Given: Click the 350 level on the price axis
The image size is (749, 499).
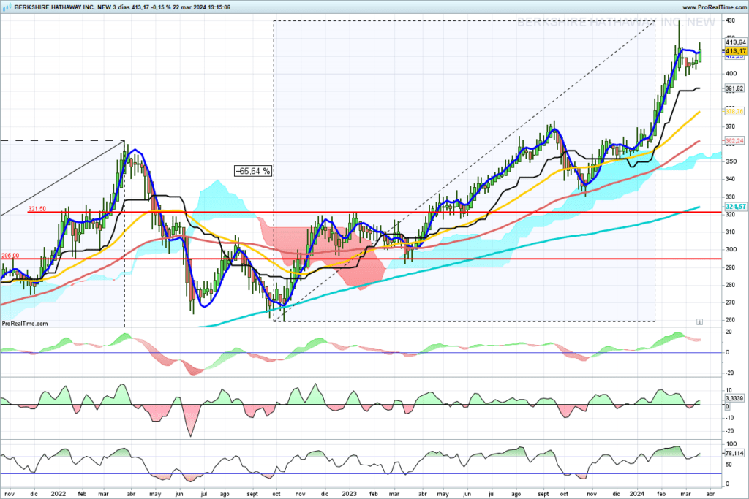Looking at the screenshot, I should [731, 161].
